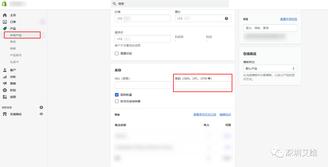Open 转移 in sidebar submenu
Viewport: 328px width, 167px height.
click(13, 49)
